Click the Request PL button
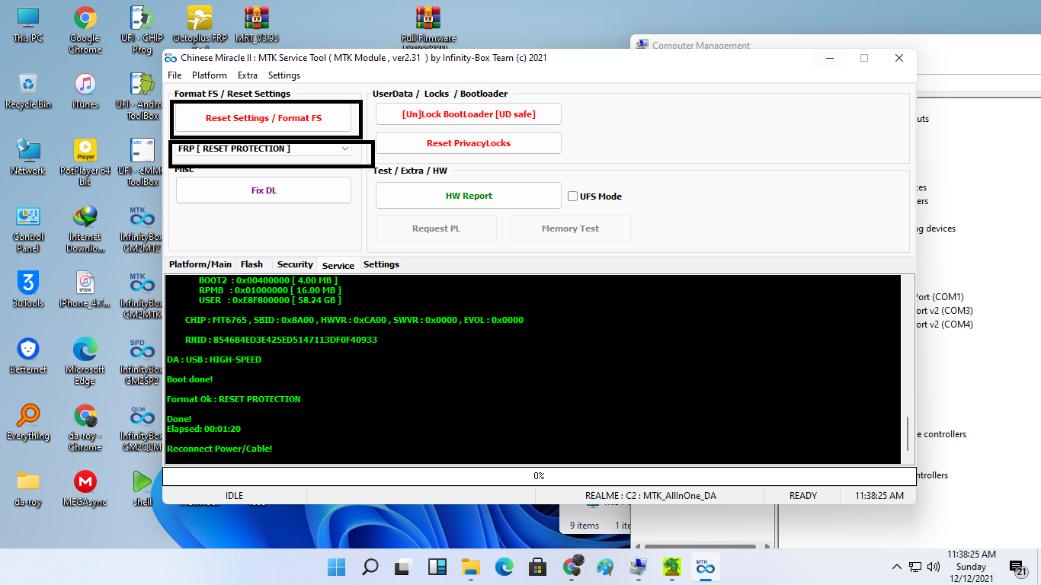Viewport: 1041px width, 585px height. pos(436,229)
